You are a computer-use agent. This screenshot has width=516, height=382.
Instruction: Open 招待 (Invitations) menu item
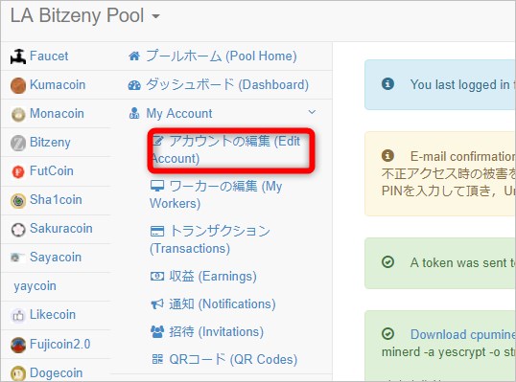click(216, 332)
